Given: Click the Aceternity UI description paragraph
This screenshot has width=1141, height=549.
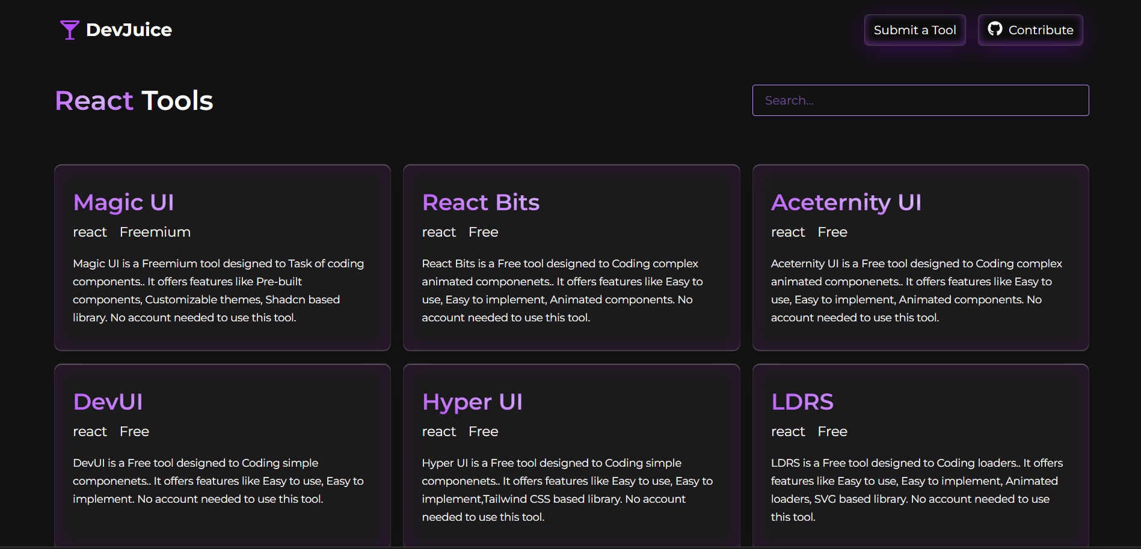Looking at the screenshot, I should point(917,291).
